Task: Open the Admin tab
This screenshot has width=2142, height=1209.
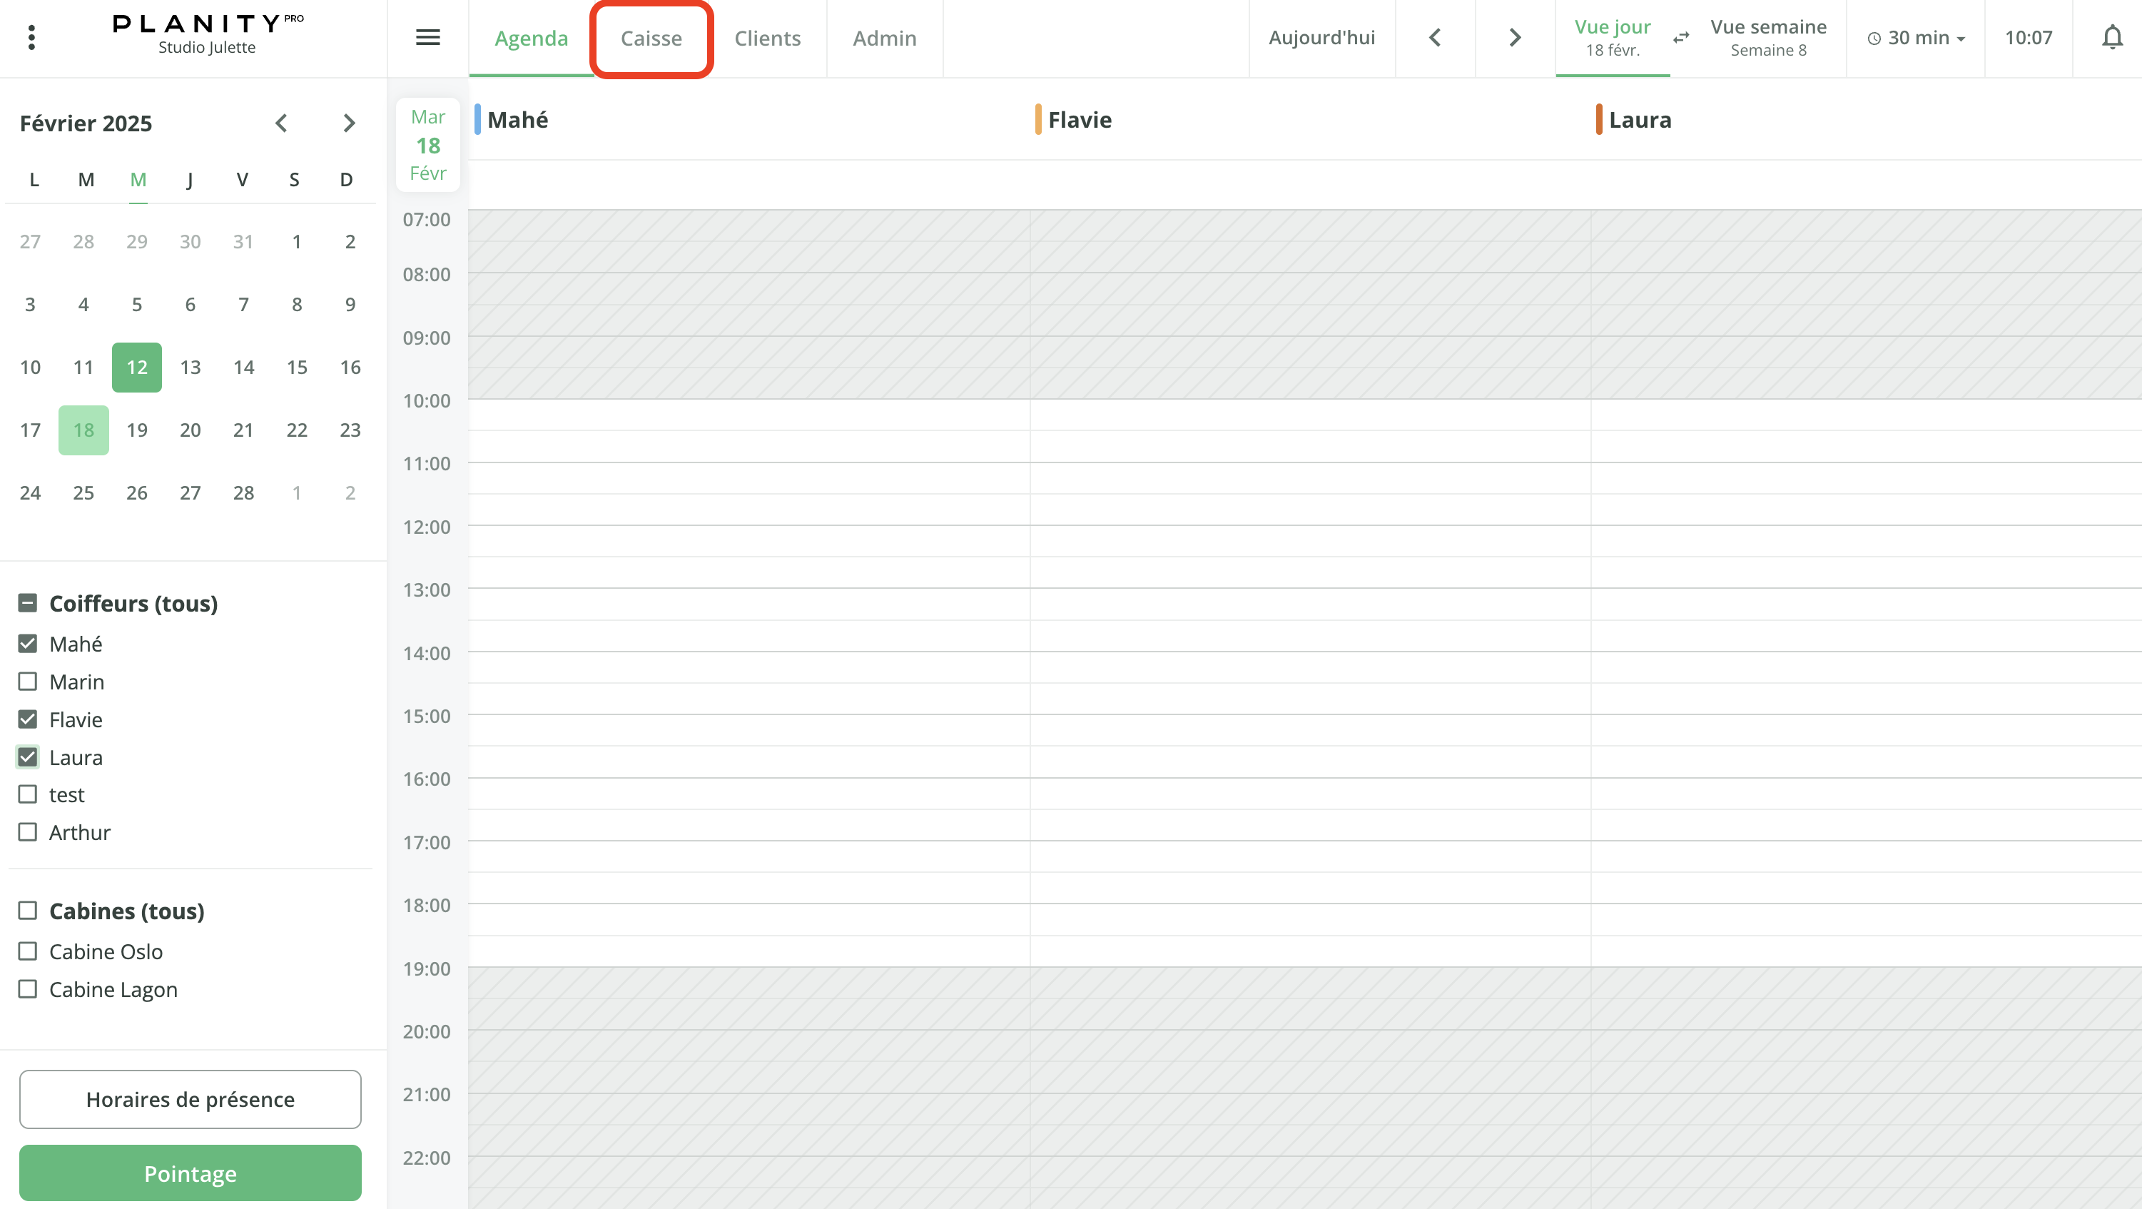Action: 885,39
